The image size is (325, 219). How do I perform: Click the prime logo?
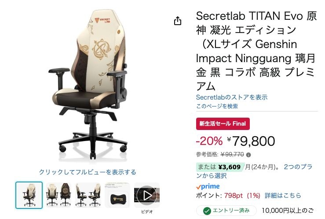click(208, 187)
